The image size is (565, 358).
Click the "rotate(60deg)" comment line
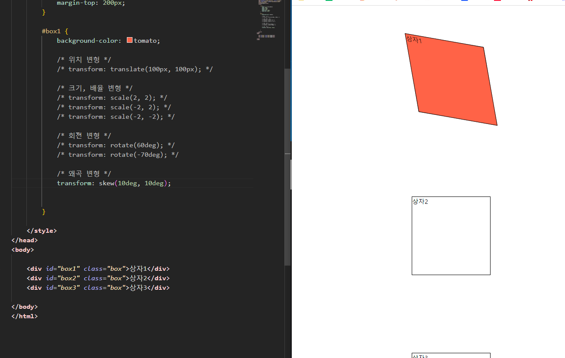116,145
